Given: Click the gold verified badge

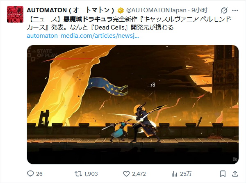Looking at the screenshot, I should tap(121, 11).
